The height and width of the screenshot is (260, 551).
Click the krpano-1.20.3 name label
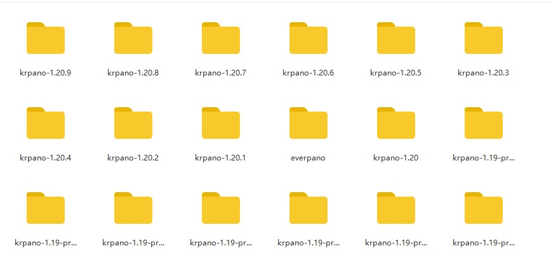[483, 73]
